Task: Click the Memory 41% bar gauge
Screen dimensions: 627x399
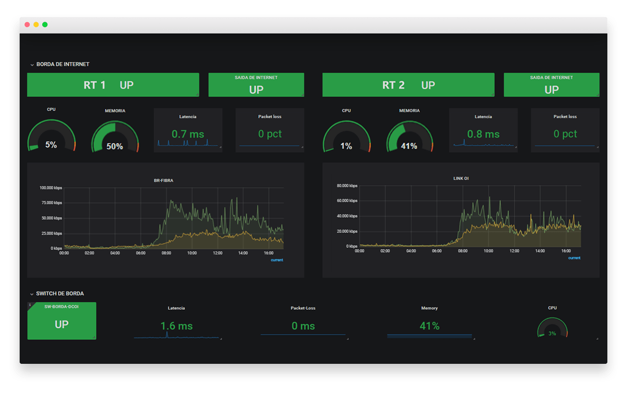Action: tap(429, 327)
